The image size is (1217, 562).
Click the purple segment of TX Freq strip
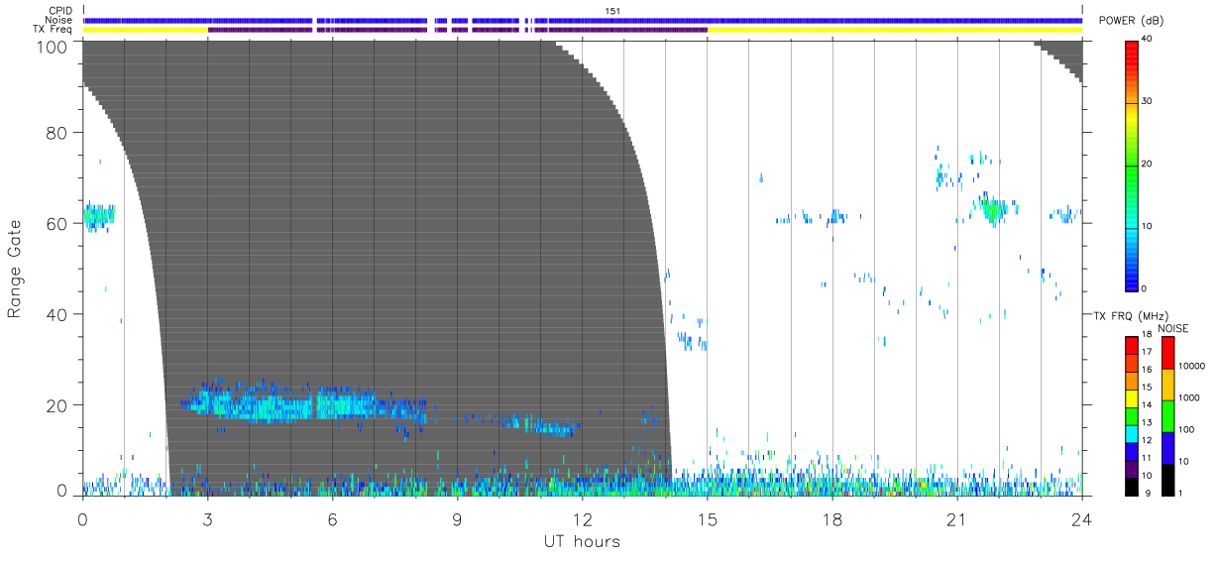[457, 30]
